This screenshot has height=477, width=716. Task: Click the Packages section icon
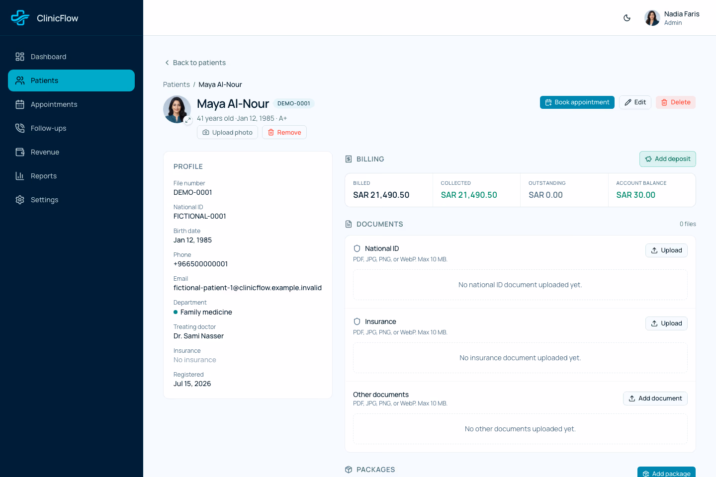tap(349, 470)
